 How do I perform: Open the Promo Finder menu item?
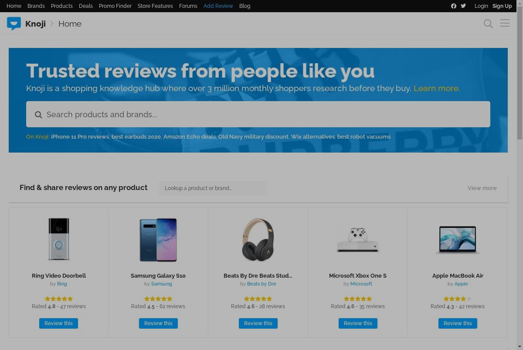click(x=115, y=6)
